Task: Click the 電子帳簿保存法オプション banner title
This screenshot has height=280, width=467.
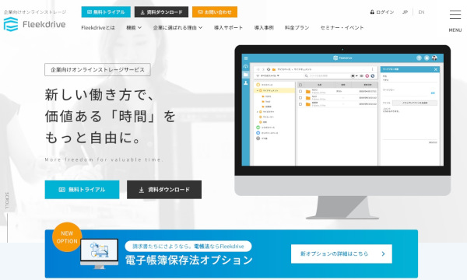Action: coord(189,260)
